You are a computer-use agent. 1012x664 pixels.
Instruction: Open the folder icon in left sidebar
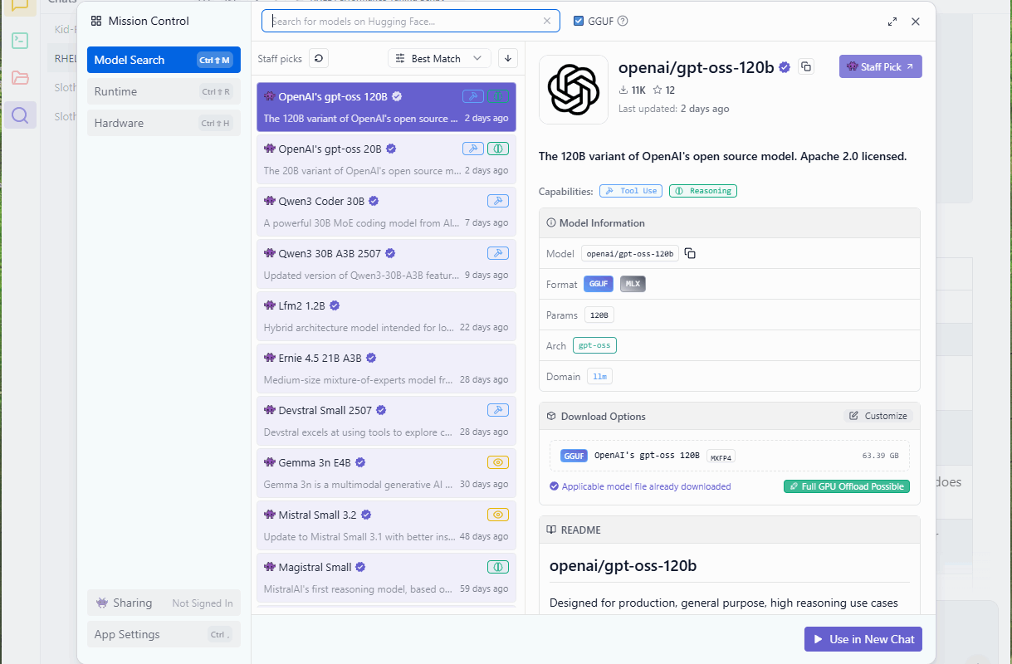[x=20, y=78]
